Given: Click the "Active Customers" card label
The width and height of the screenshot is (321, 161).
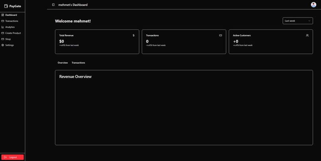Looking at the screenshot, I should 242,35.
